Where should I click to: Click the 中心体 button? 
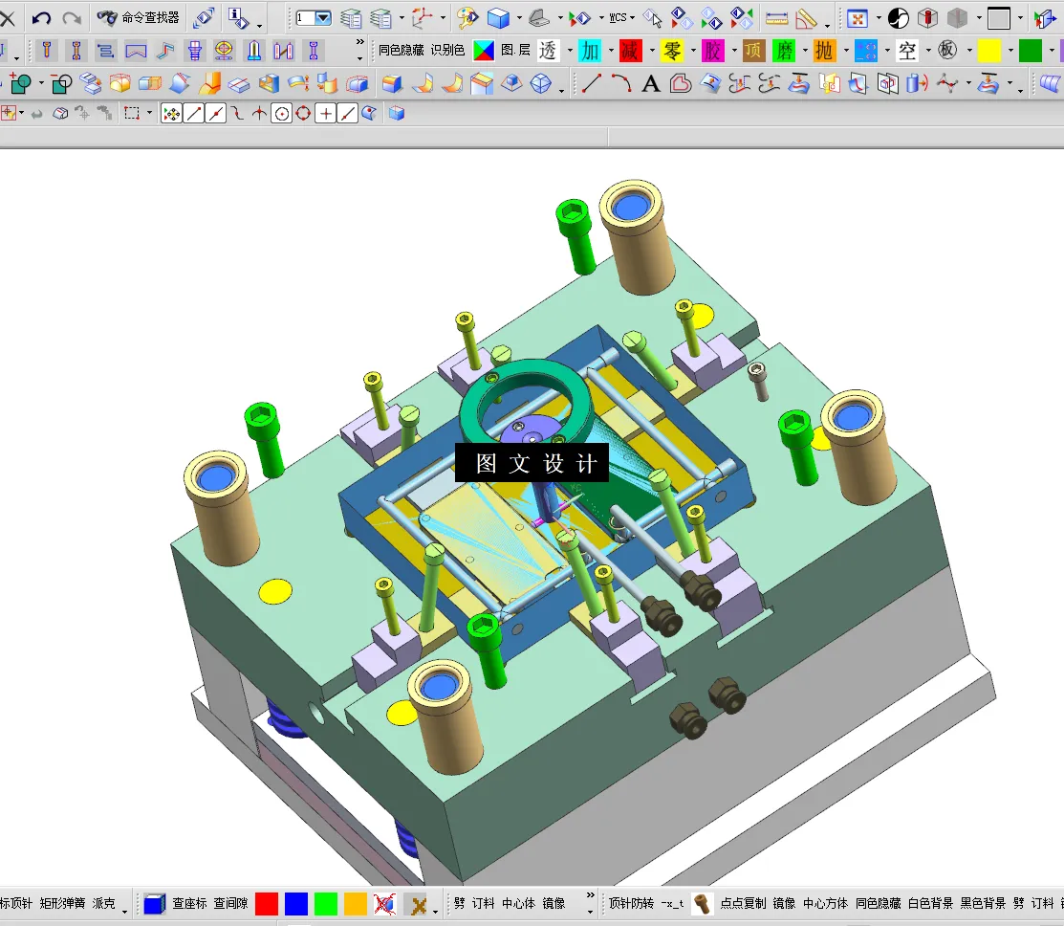[518, 903]
